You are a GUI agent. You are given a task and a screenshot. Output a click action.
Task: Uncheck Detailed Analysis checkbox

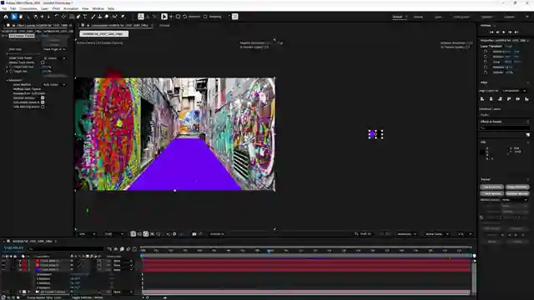tap(43, 98)
